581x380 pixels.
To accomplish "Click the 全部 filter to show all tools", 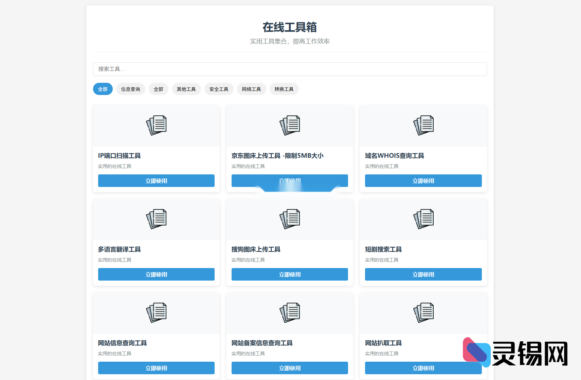I will click(103, 89).
